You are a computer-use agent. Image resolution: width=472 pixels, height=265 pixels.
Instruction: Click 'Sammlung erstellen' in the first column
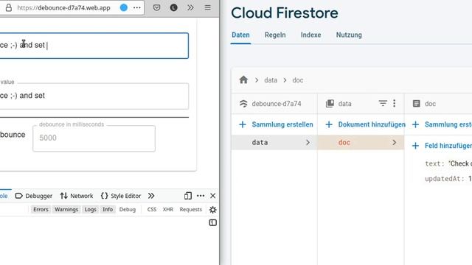point(276,124)
